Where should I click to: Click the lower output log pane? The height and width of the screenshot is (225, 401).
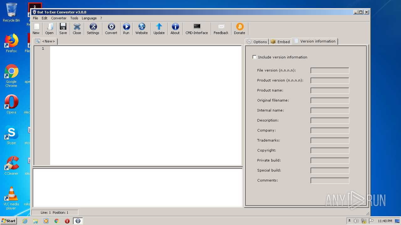tap(138, 188)
